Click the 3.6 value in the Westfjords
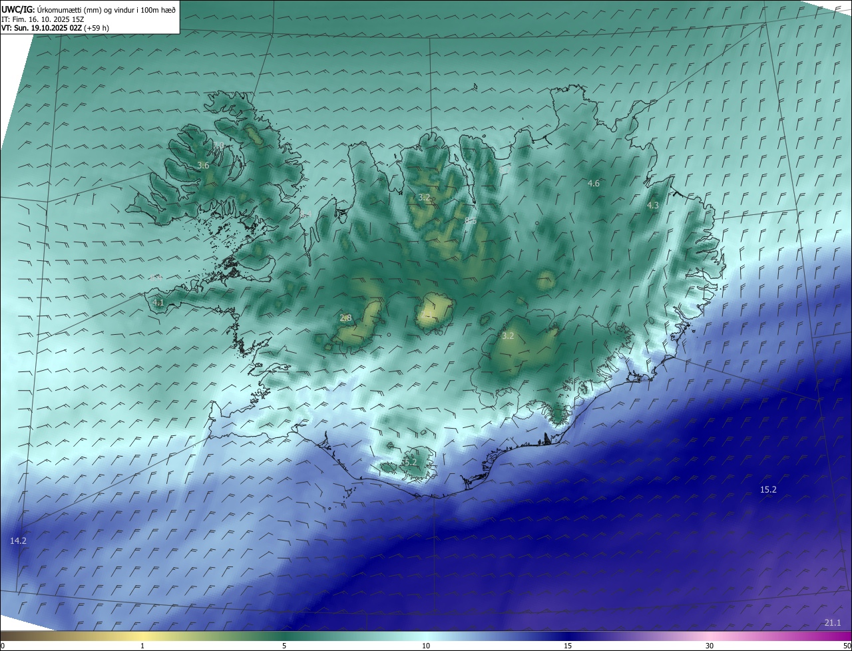Screen dimensions: 852x651 [204, 165]
